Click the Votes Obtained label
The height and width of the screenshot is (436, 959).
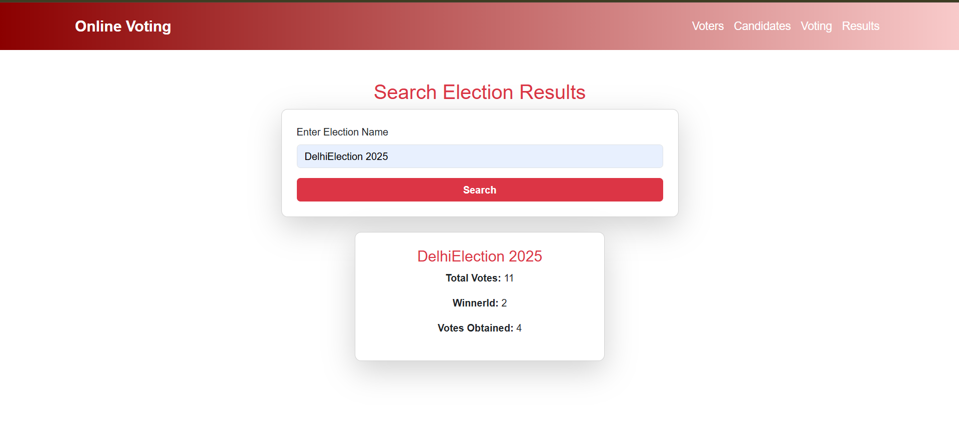[x=475, y=328]
